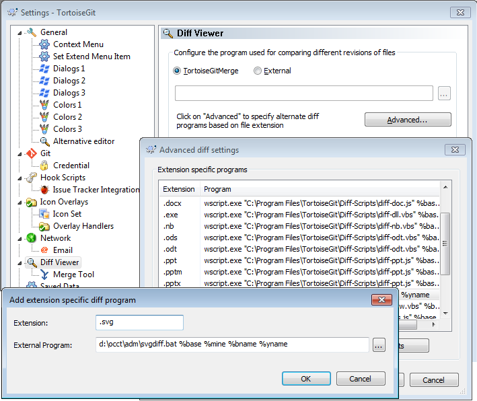Viewport: 477px width, 401px height.
Task: Collapse the Icon Overlays tree node
Action: click(x=20, y=203)
